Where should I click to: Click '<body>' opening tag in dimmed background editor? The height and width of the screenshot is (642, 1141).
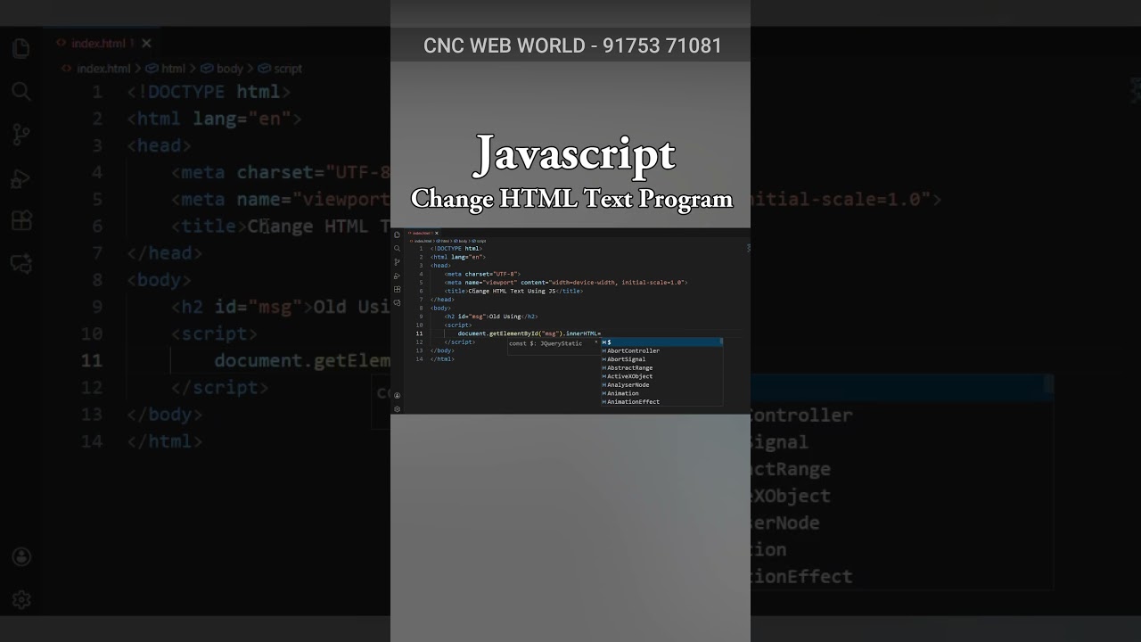coord(159,280)
